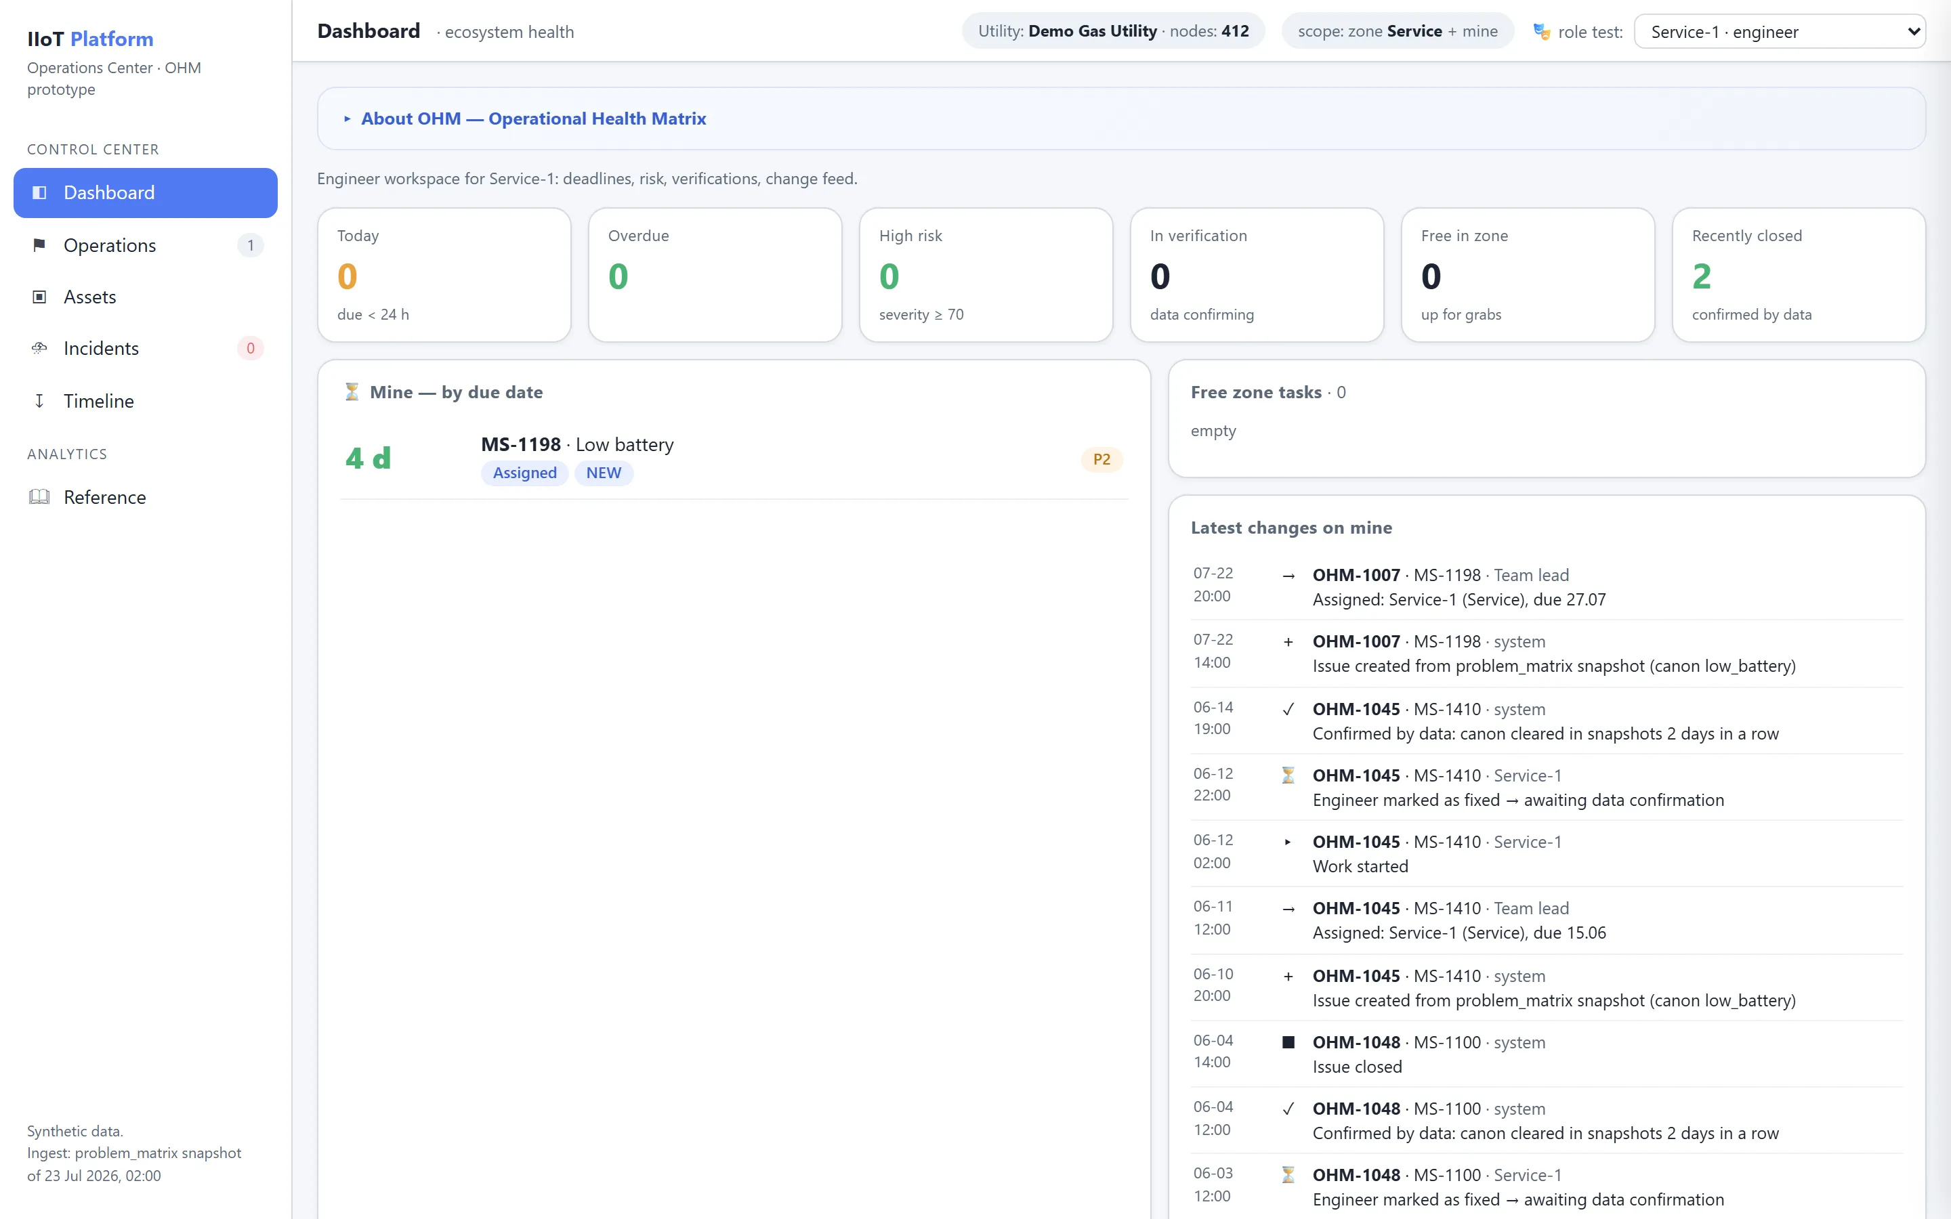Click the '4 d' due countdown
This screenshot has height=1219, width=1951.
click(369, 458)
